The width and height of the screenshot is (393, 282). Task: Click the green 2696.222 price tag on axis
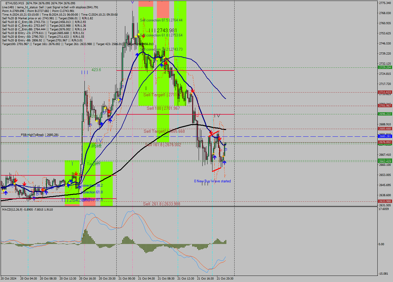tap(385, 114)
